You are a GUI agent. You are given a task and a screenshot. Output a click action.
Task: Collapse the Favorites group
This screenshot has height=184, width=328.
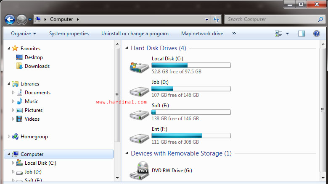click(x=9, y=48)
